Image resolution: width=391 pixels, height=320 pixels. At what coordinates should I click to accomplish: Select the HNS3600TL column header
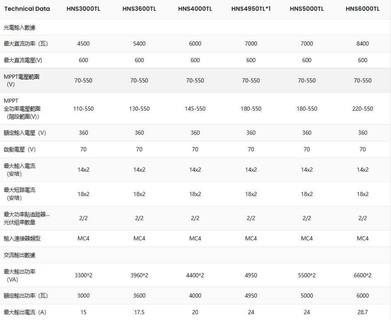139,9
